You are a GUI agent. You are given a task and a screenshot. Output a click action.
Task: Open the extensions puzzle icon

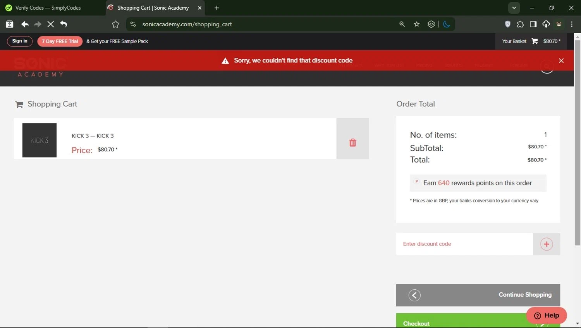point(521,24)
